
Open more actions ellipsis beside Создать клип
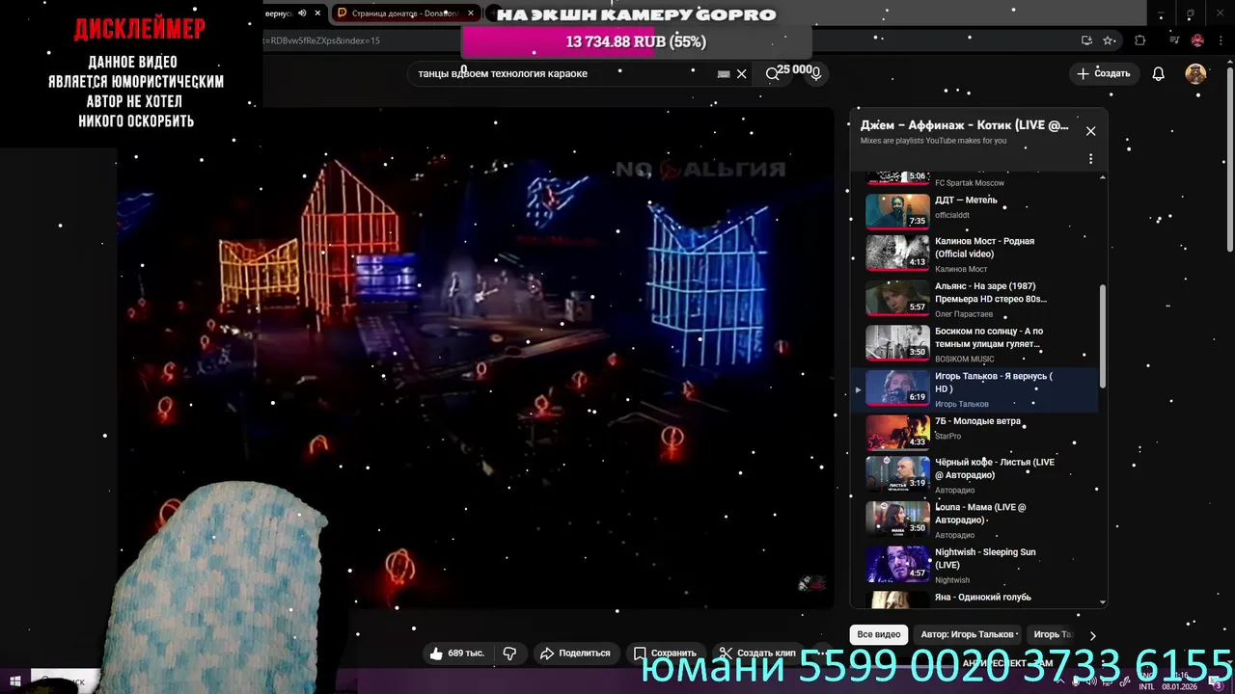pos(821,654)
